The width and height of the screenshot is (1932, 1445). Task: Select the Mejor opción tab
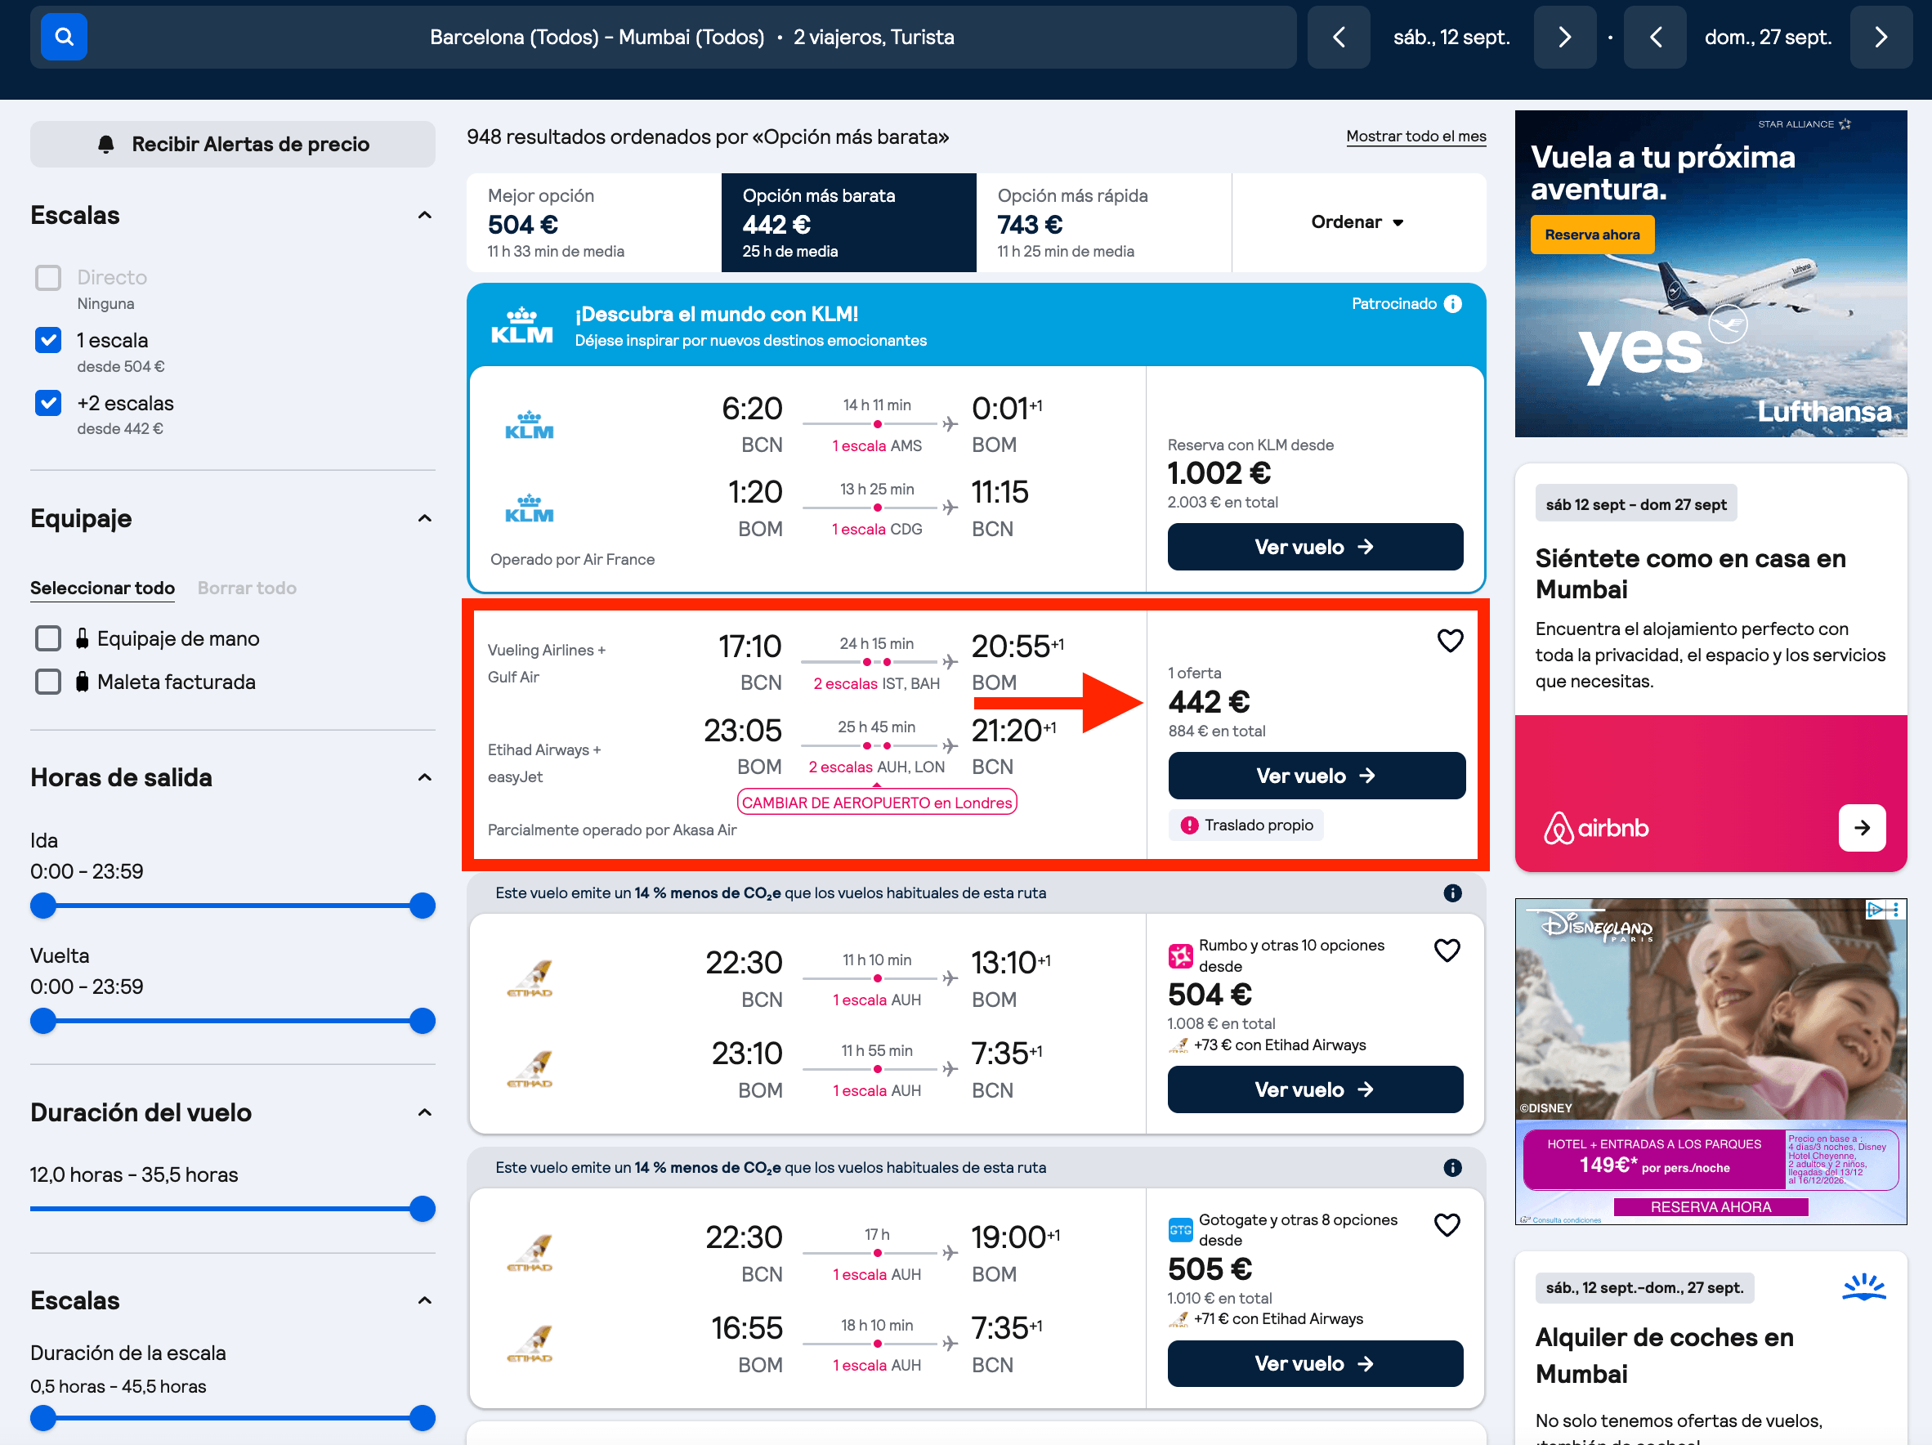click(594, 222)
